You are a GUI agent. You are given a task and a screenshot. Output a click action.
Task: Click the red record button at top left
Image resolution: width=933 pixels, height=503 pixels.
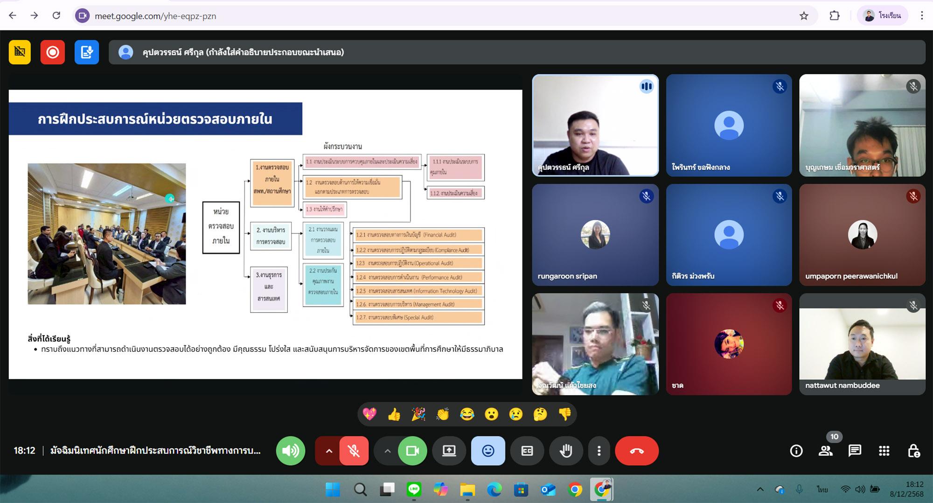(x=52, y=52)
